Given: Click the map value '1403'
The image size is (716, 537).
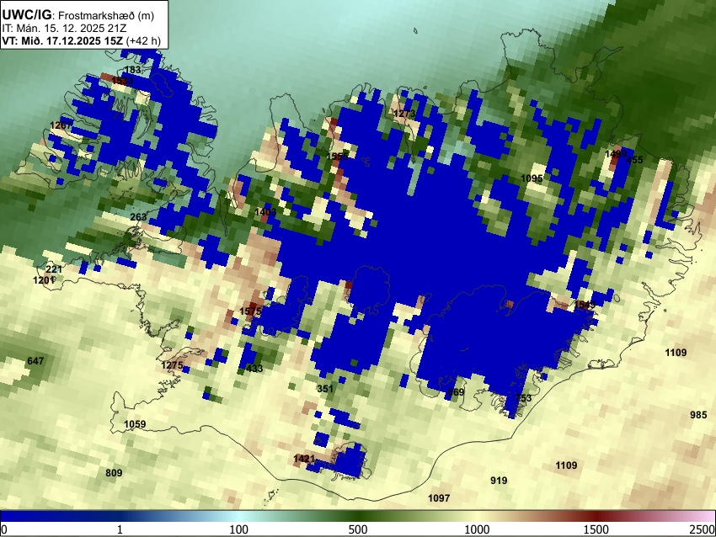Looking at the screenshot, I should point(265,212).
